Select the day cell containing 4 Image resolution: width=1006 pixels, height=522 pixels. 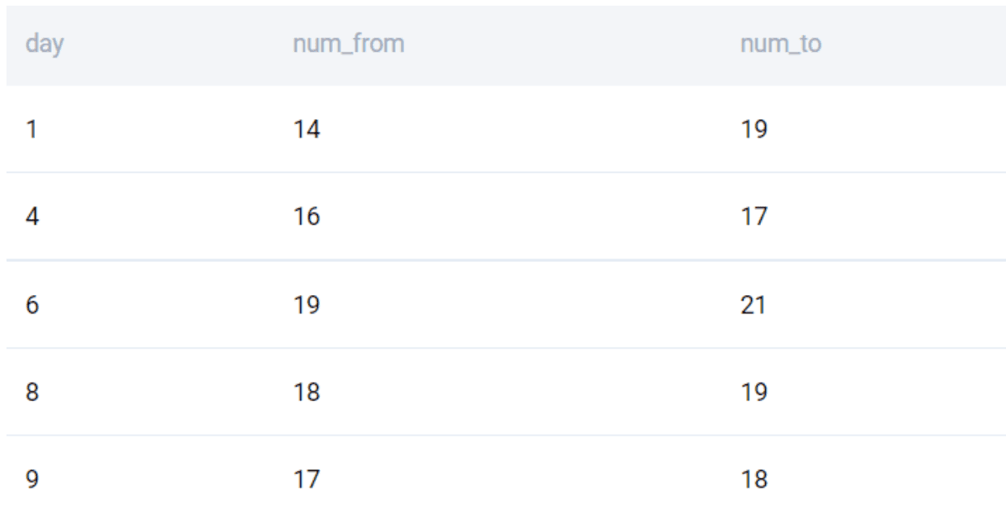point(32,217)
